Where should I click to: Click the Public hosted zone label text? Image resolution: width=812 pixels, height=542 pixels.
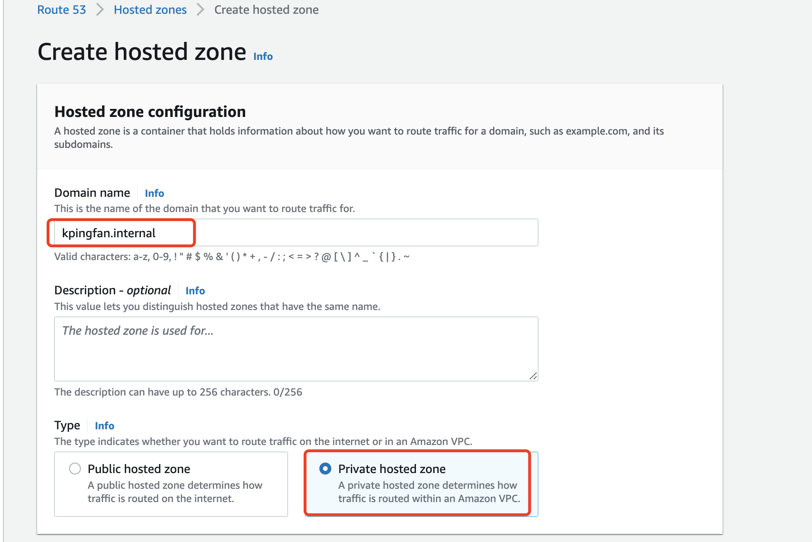click(x=139, y=469)
